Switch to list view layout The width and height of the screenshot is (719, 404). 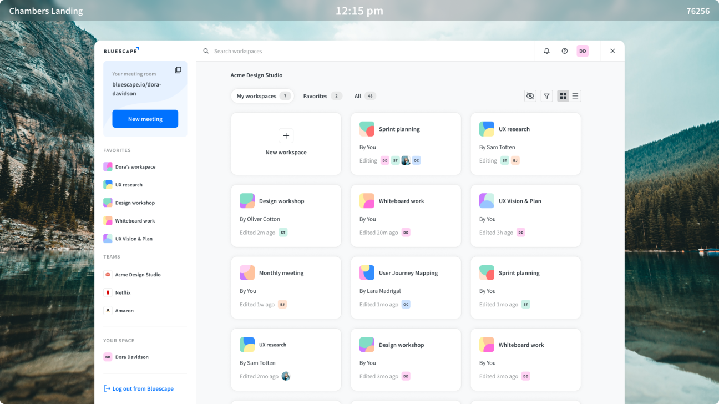coord(575,95)
